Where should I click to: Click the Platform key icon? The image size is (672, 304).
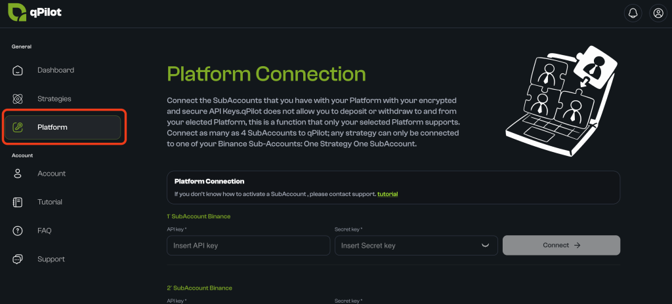[18, 127]
